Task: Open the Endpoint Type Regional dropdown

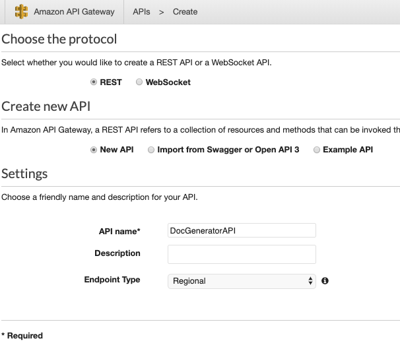Action: click(242, 281)
